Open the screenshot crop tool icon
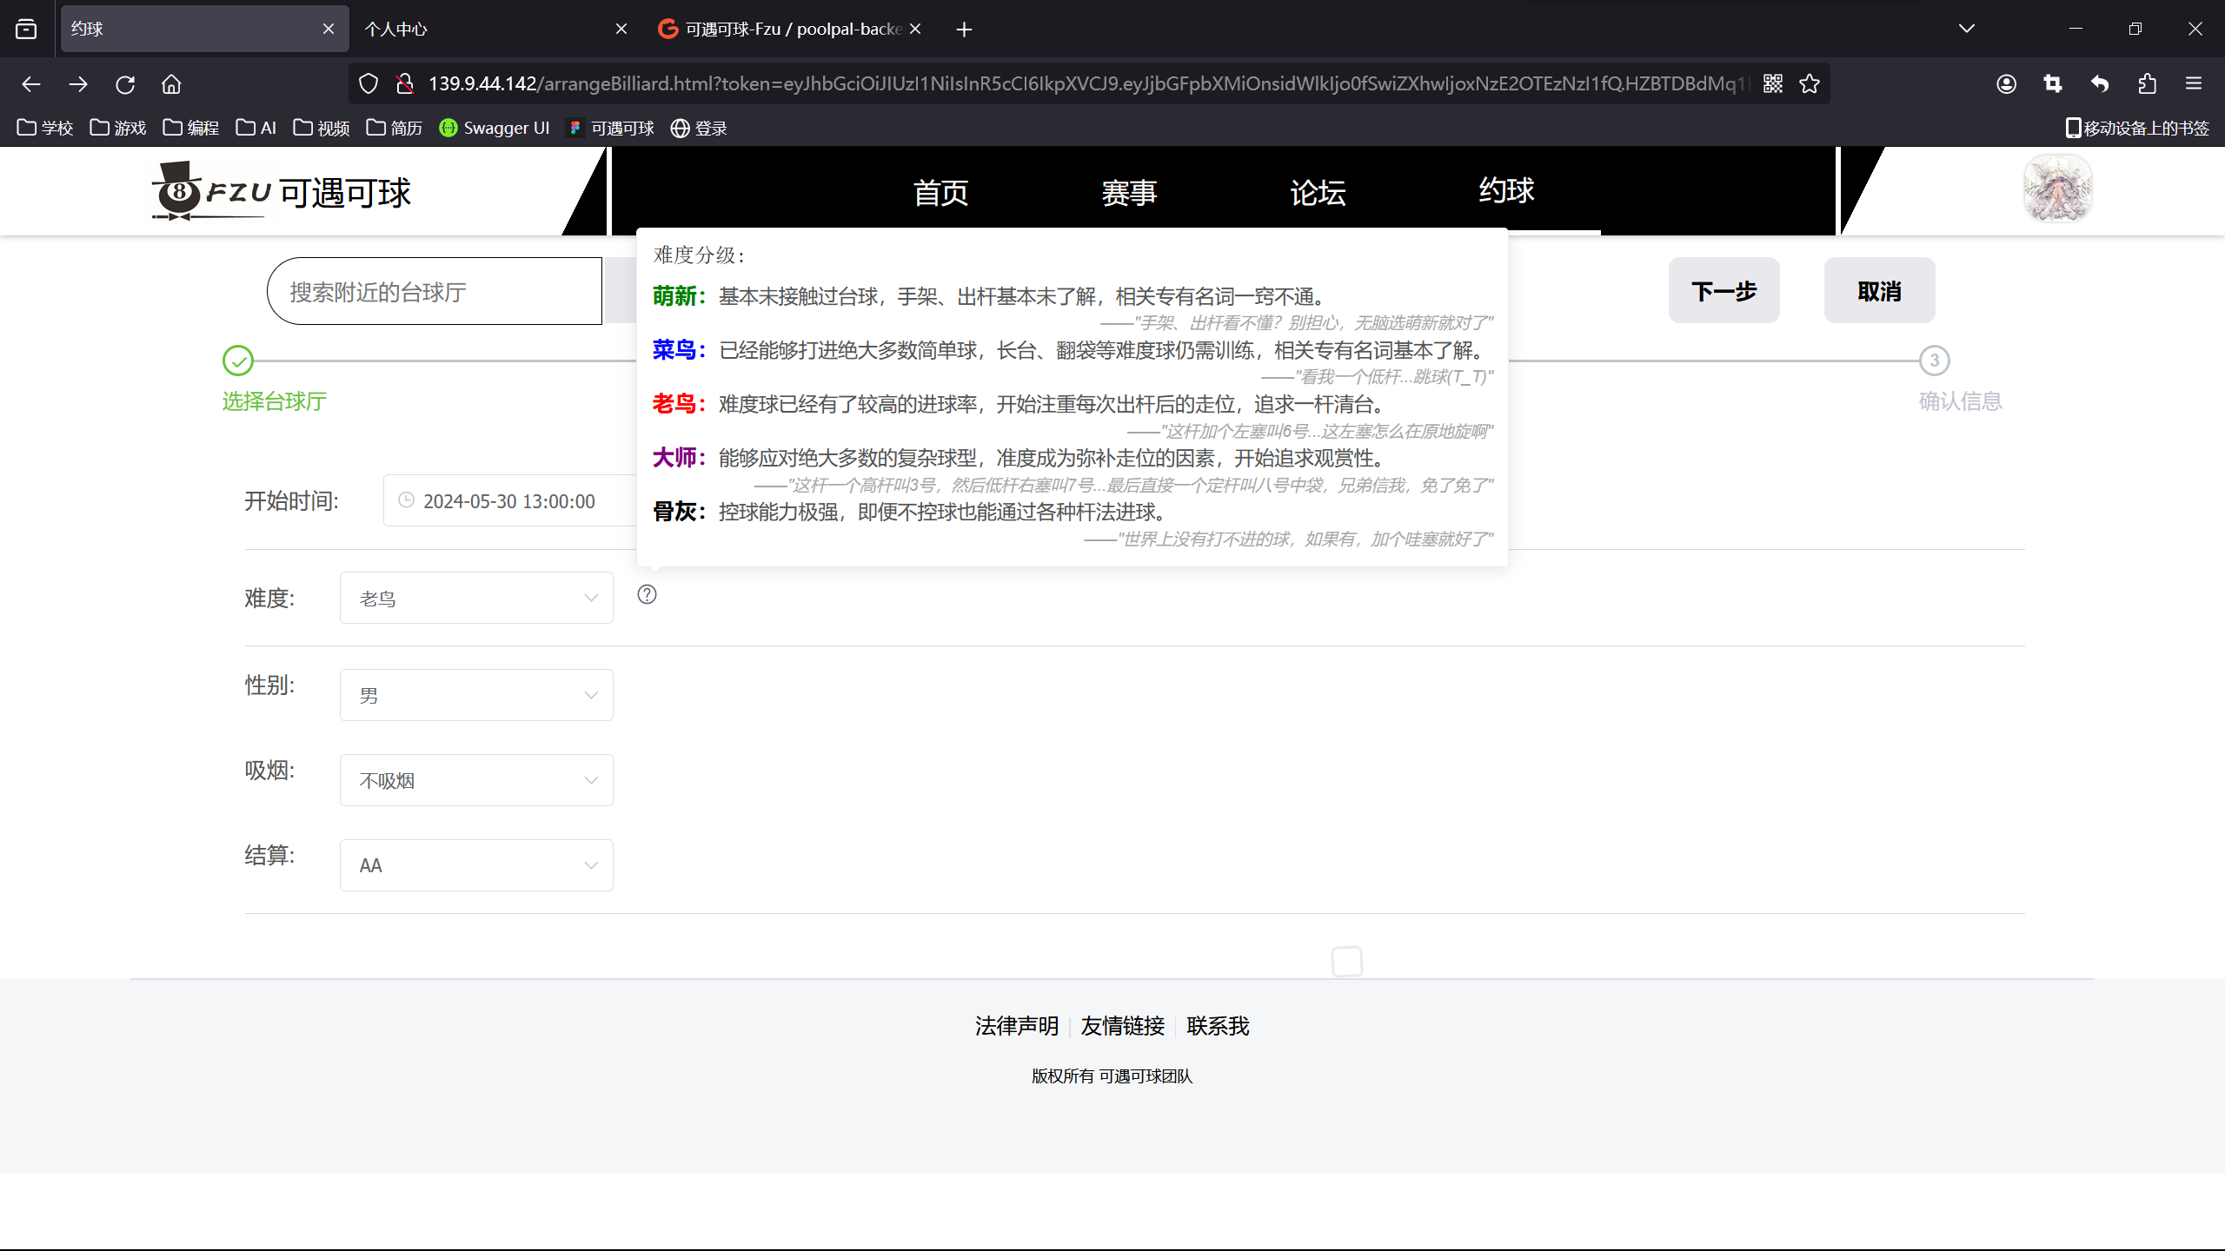This screenshot has width=2225, height=1251. 2053,83
